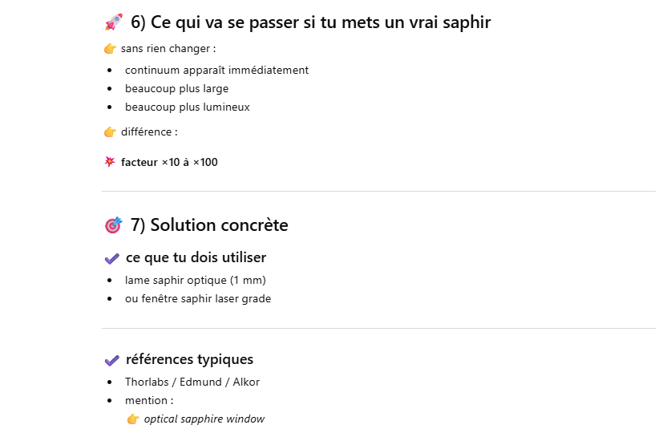The image size is (663, 445).
Task: Click 'lame saphir optique (1 mm)' bullet
Action: point(195,281)
